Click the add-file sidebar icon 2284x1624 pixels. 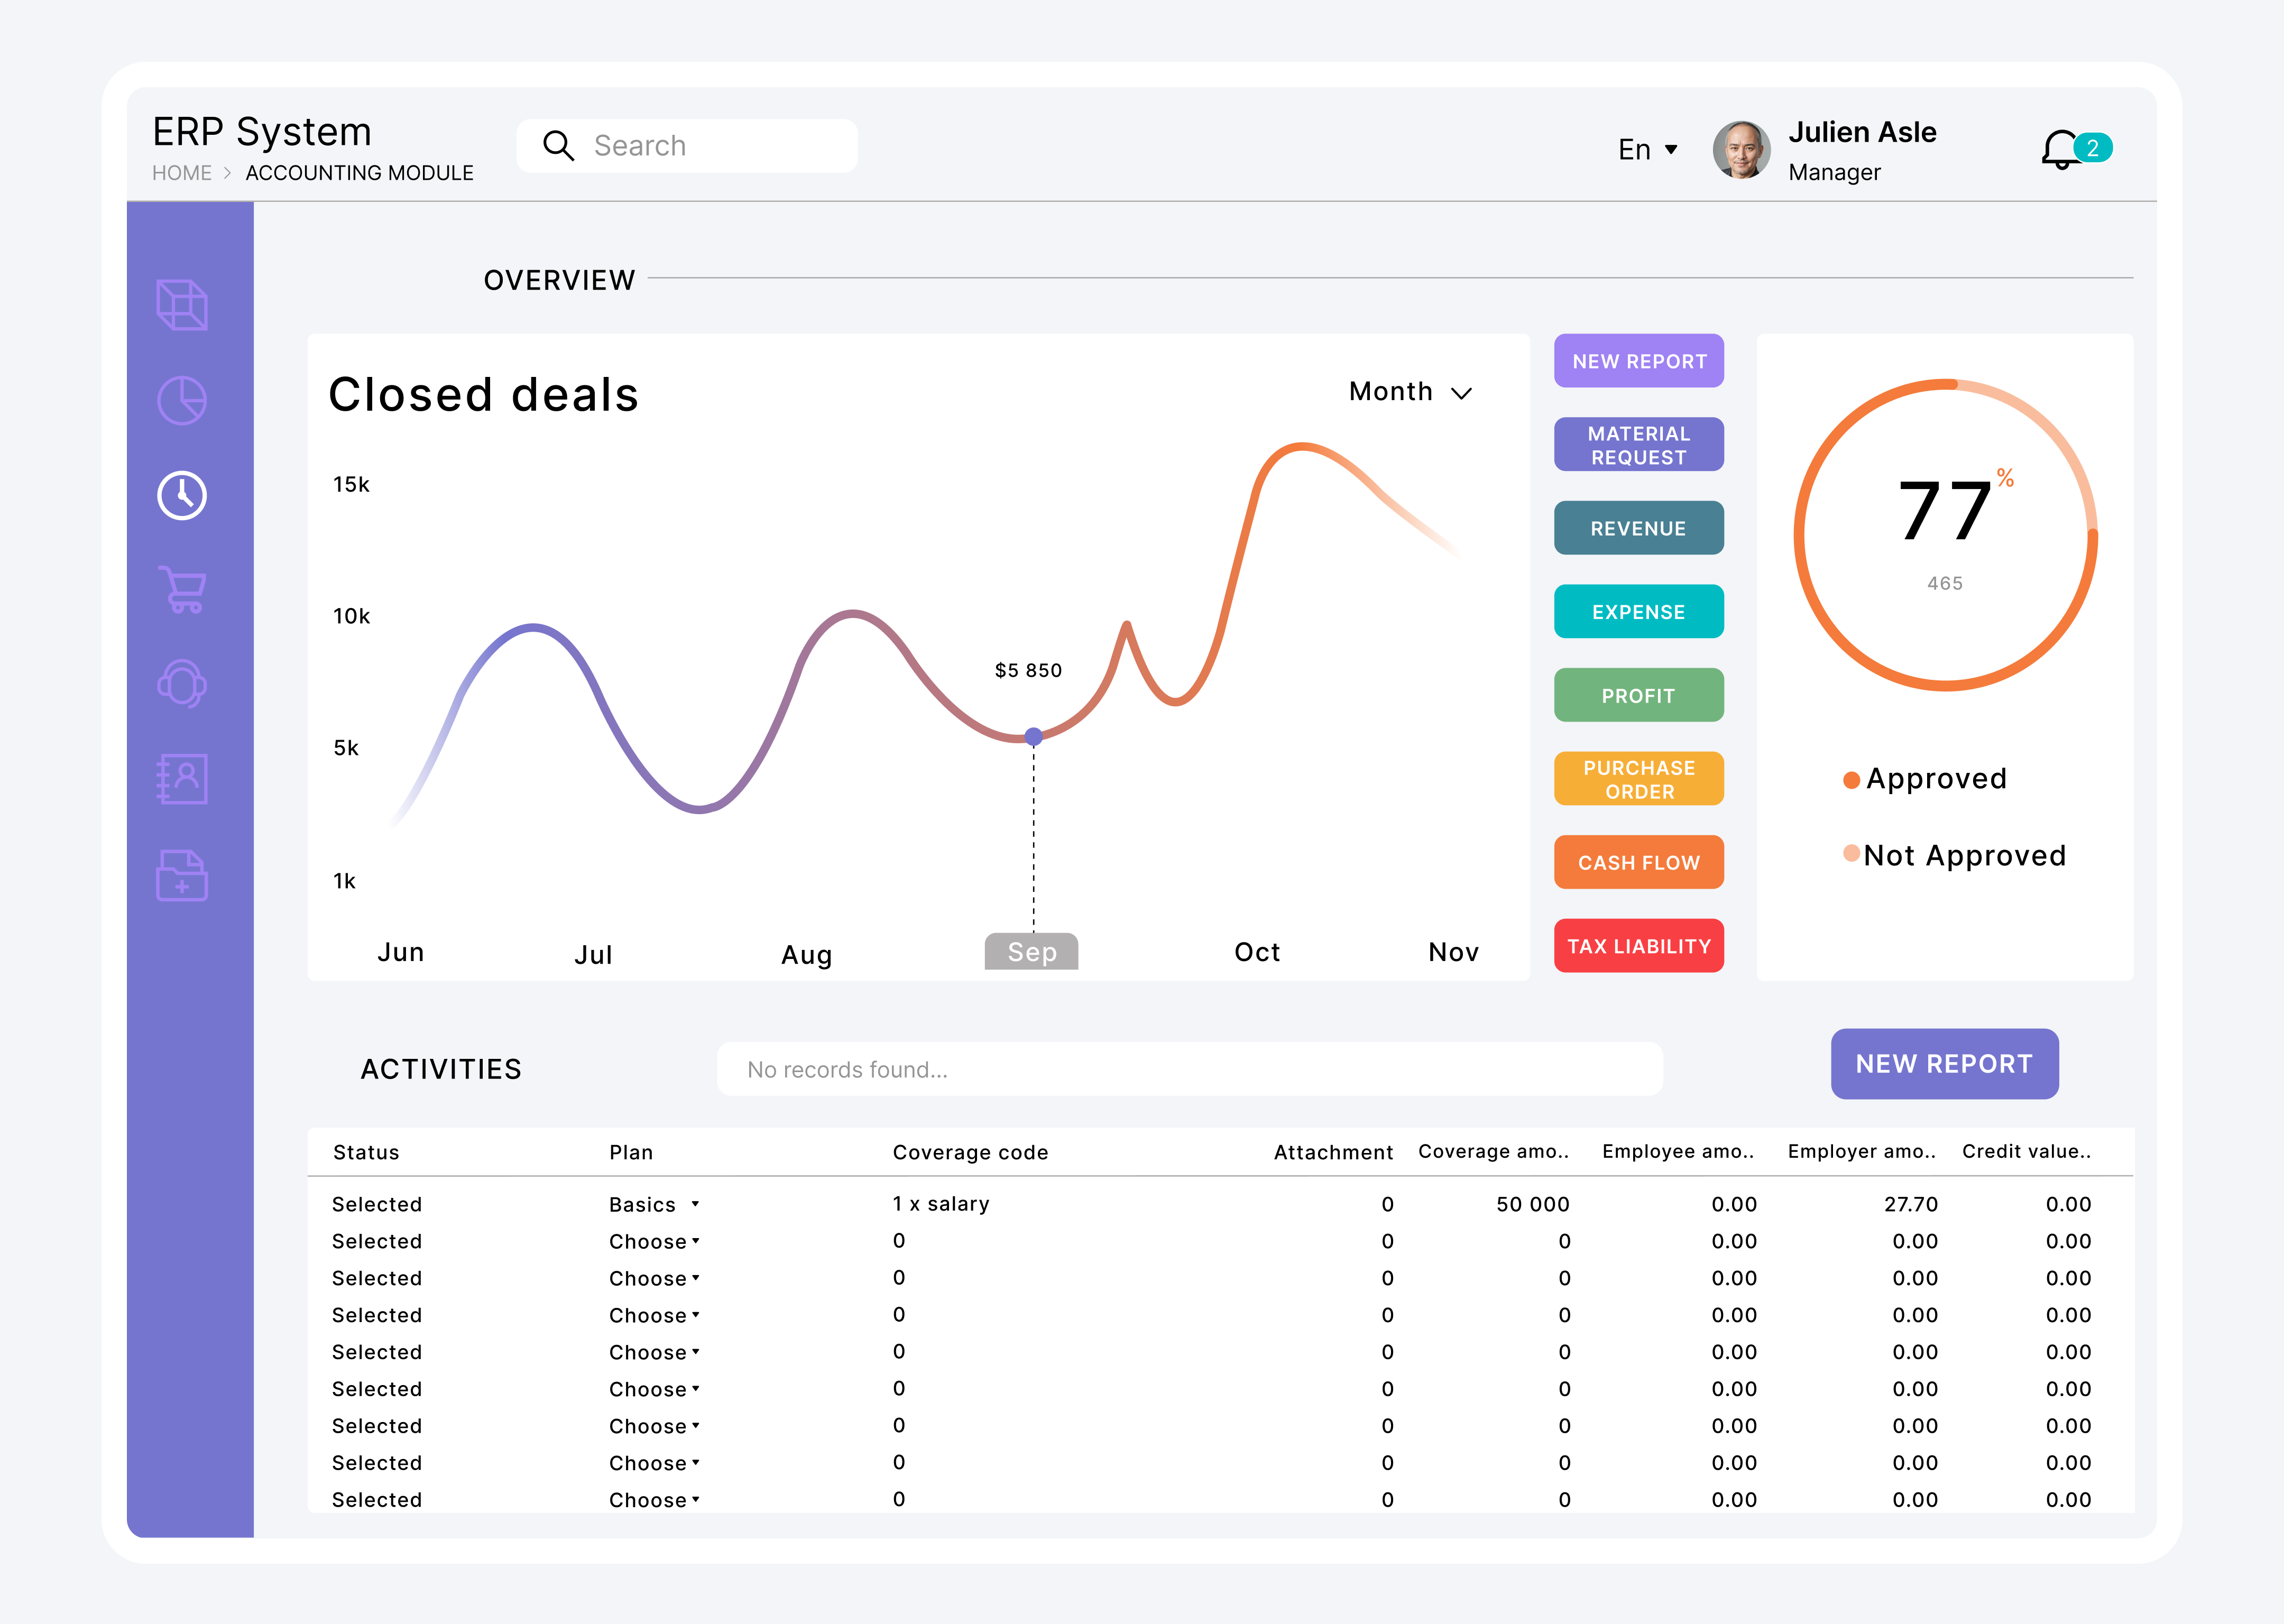click(x=182, y=875)
